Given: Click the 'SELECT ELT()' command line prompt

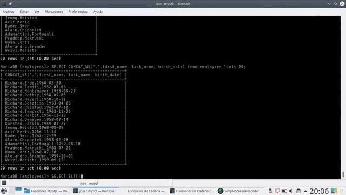Looking at the screenshot, I should click(x=42, y=177).
